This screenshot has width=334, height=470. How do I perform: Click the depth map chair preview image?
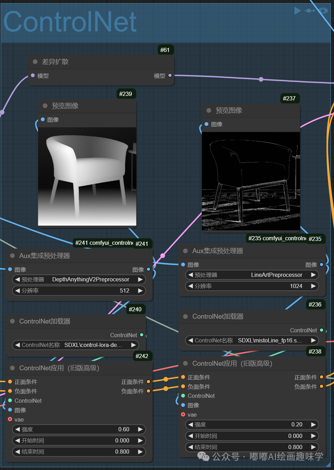87,176
